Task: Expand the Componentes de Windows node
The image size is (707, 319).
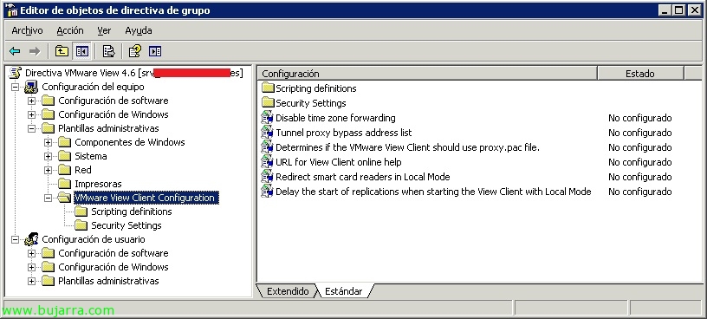Action: [49, 142]
